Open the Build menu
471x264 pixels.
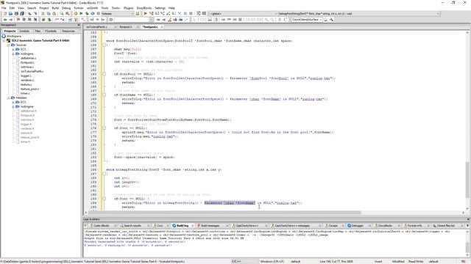pyautogui.click(x=55, y=8)
